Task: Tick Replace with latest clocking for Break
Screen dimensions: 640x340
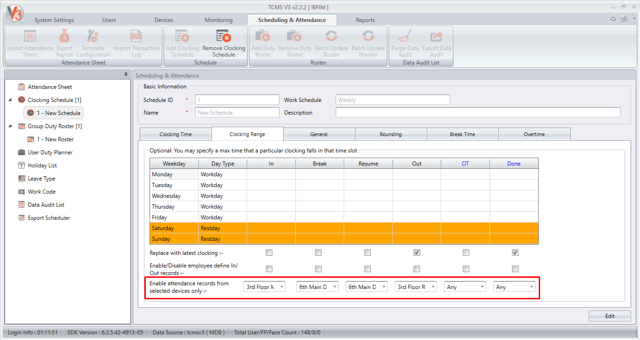Action: (318, 253)
